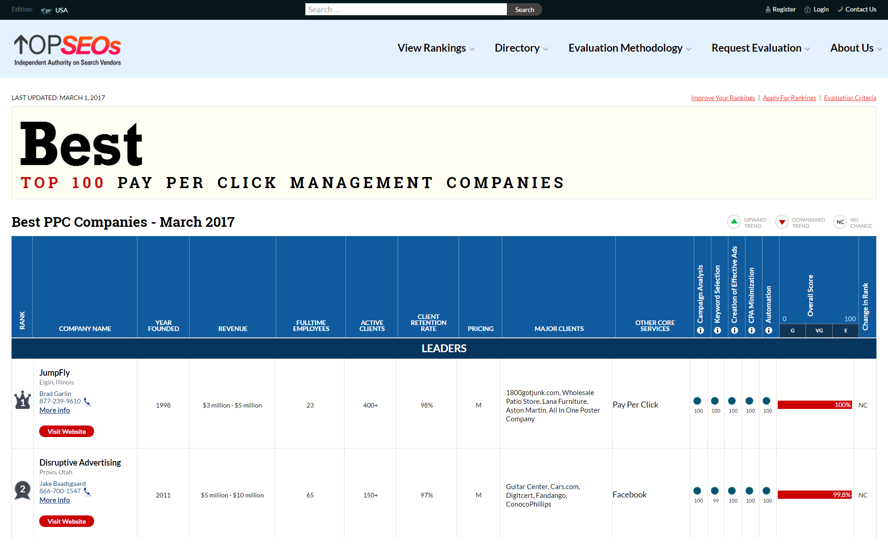Click Creation of Effective Ads info icon
This screenshot has width=888, height=538.
(734, 330)
